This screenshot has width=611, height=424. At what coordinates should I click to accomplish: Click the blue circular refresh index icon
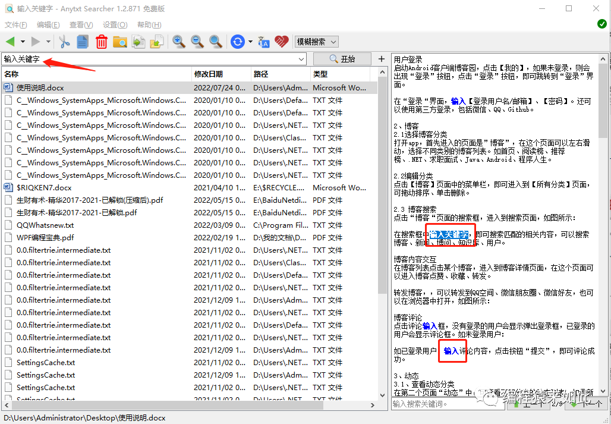click(x=237, y=41)
